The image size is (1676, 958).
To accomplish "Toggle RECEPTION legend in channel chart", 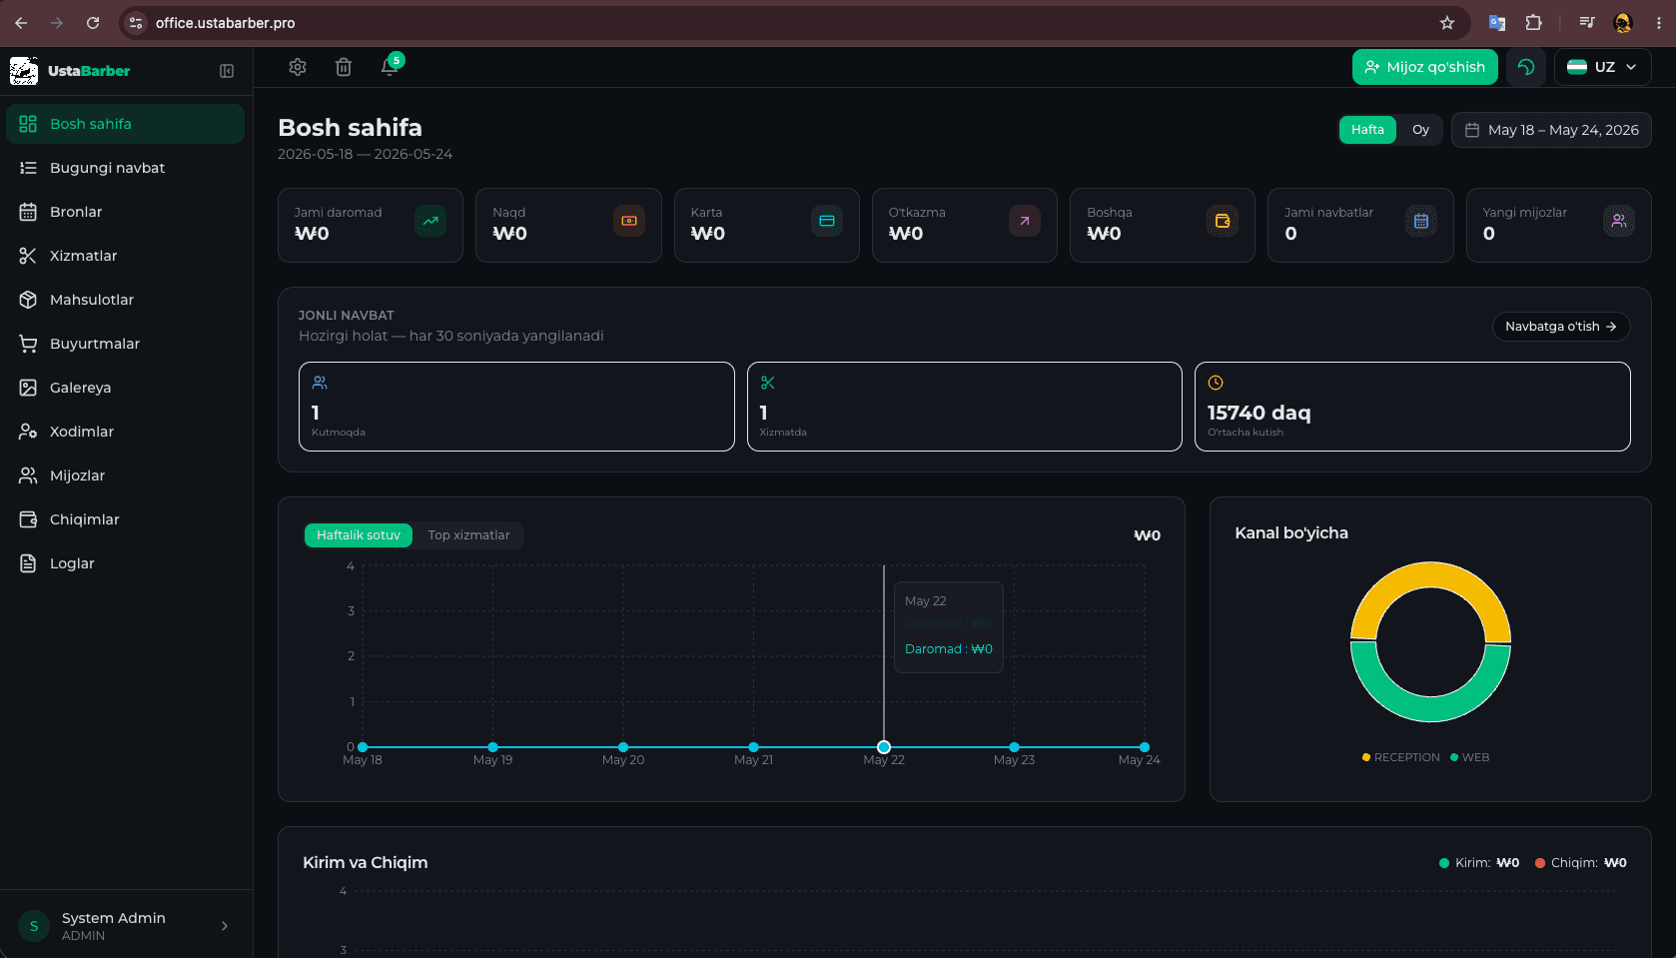I will click(x=1401, y=757).
